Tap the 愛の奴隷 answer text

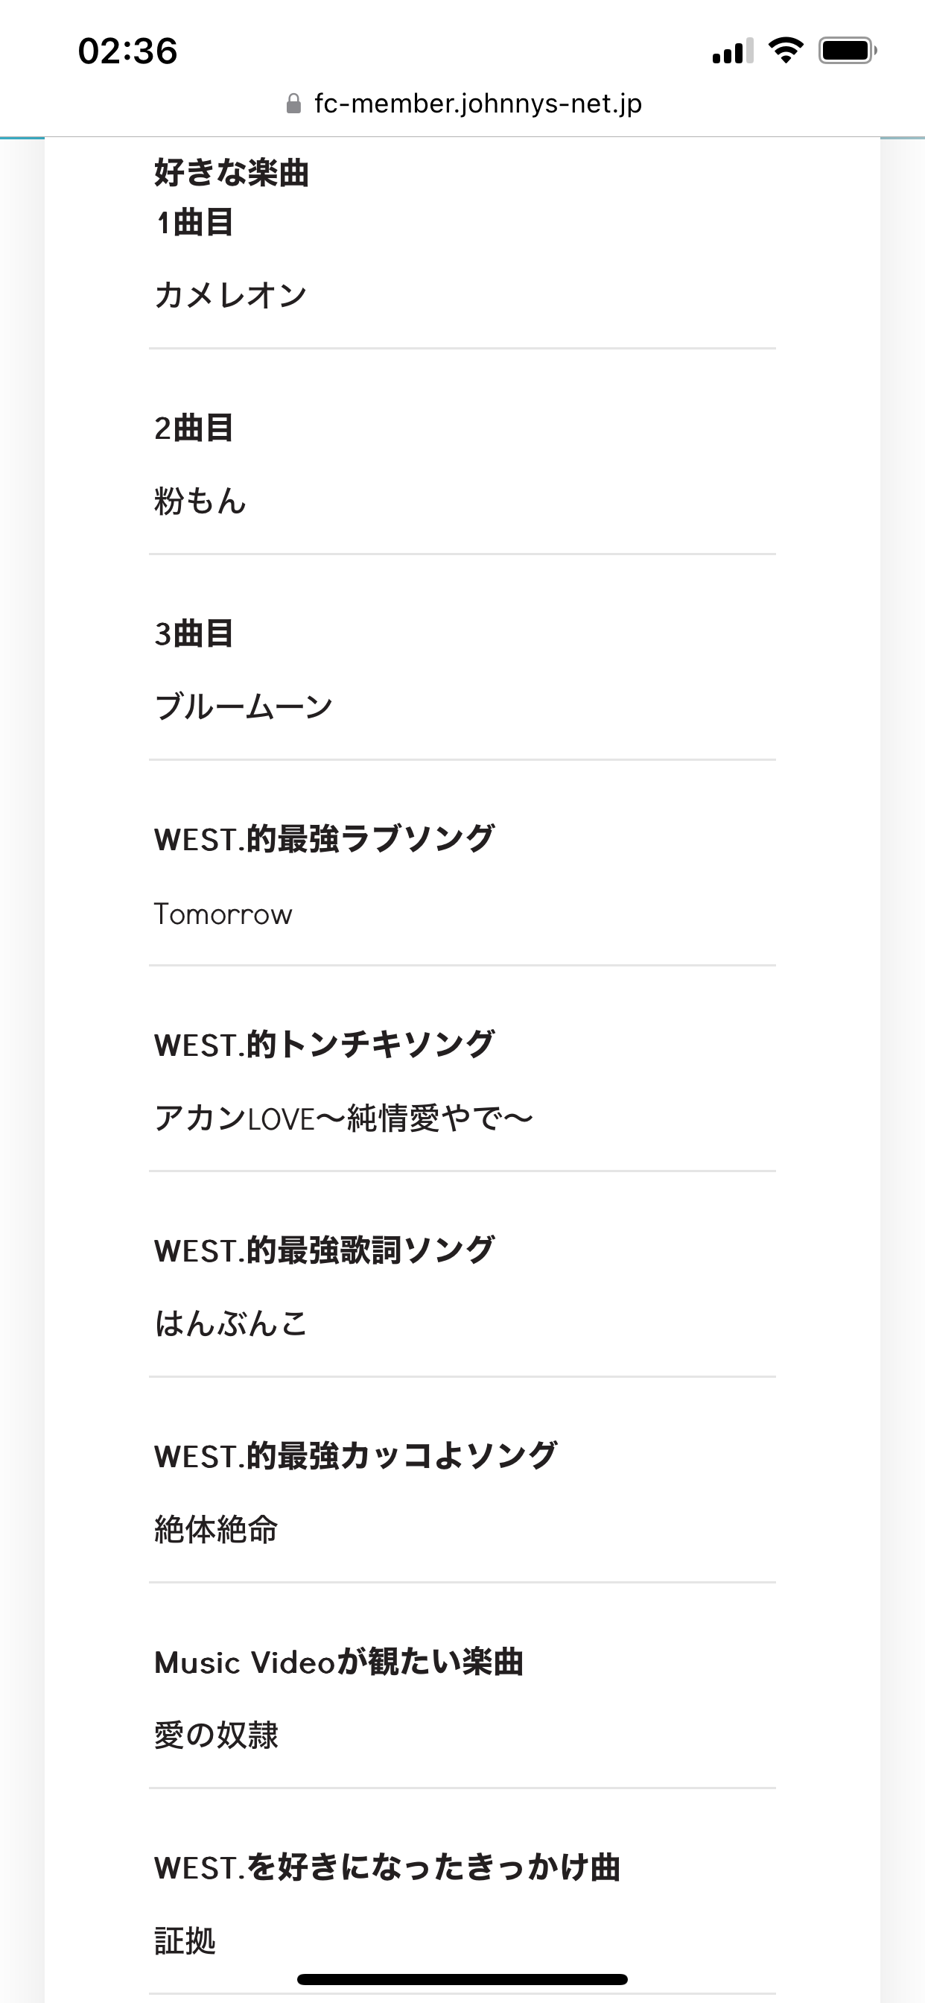coord(216,1735)
